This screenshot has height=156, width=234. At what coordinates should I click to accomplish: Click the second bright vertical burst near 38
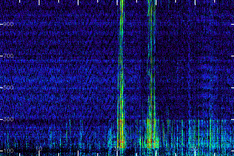151,74
